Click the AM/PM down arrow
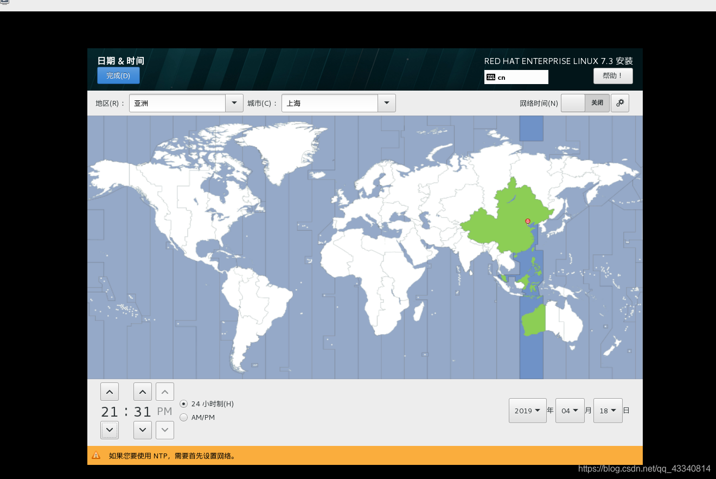Viewport: 716px width, 479px height. point(165,430)
